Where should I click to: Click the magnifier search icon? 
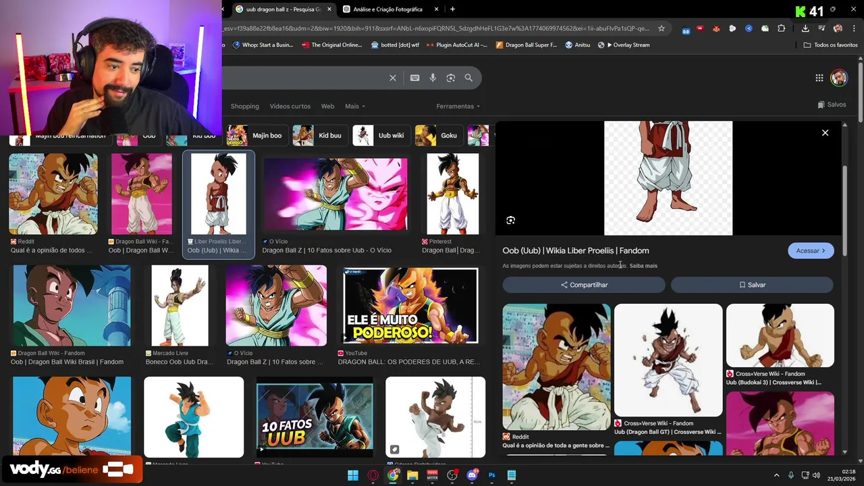[468, 78]
